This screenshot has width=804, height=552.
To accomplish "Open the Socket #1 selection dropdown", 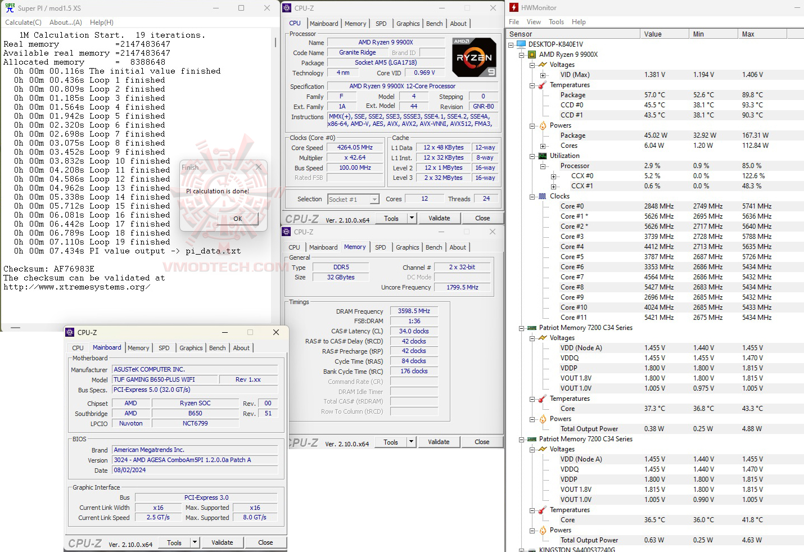I will point(374,199).
